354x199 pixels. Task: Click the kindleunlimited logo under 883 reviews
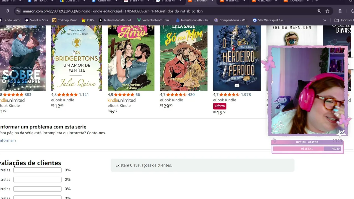click(12, 100)
